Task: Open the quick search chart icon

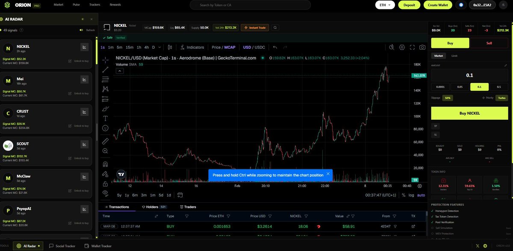Action: [392, 47]
